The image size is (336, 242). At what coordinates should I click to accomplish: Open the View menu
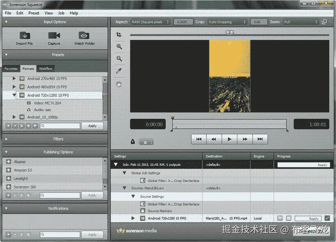click(x=49, y=13)
